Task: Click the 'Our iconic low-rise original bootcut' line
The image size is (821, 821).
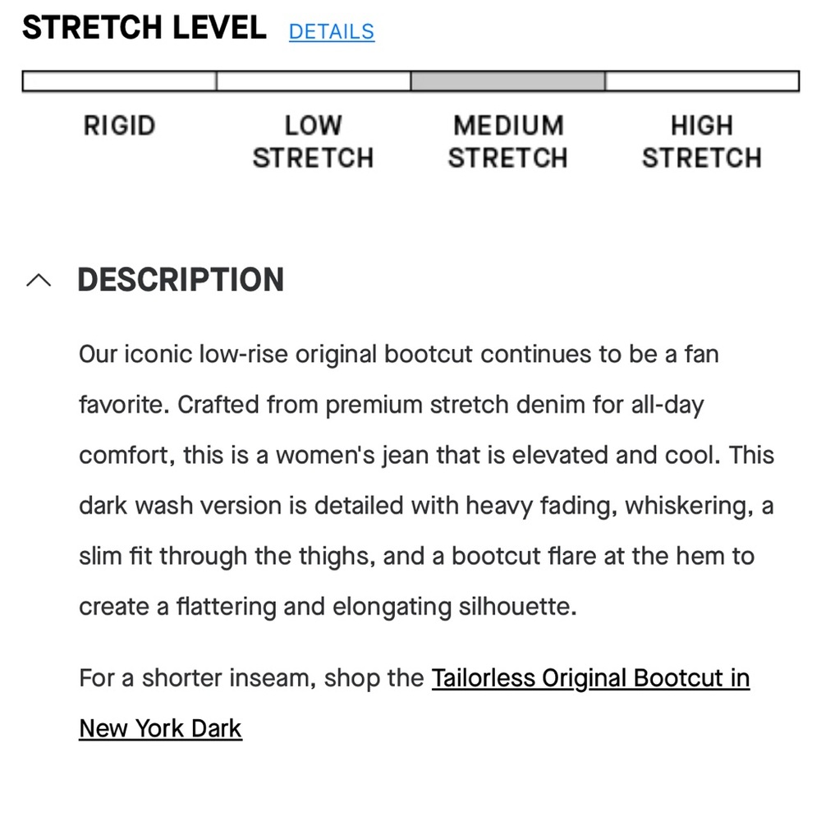Action: coord(399,355)
